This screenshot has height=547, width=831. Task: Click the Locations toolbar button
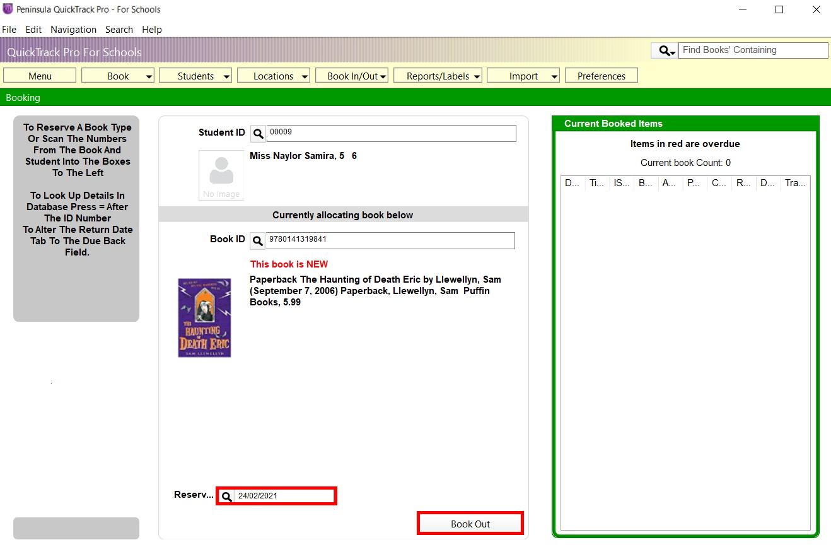coord(274,76)
